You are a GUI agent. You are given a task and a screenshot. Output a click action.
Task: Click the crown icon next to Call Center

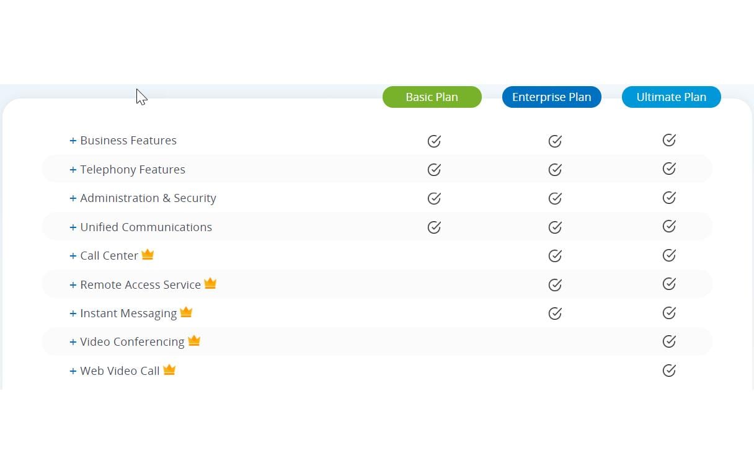[148, 255]
